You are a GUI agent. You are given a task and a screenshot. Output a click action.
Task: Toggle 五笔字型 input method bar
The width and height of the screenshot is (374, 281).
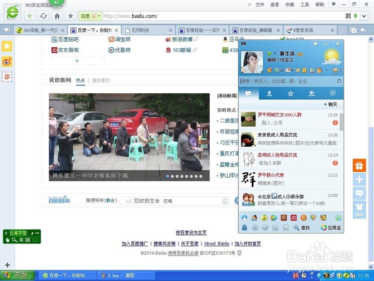(22, 236)
